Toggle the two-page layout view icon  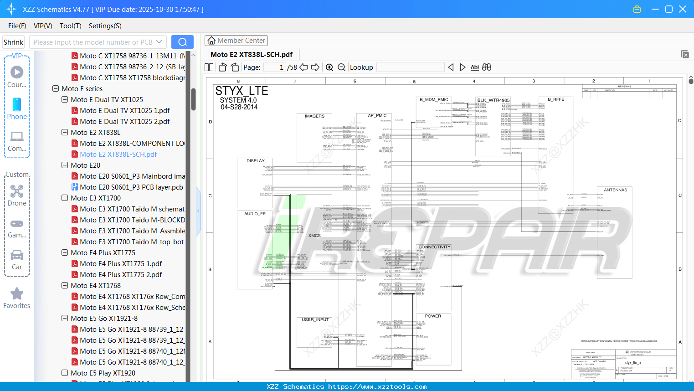(209, 67)
